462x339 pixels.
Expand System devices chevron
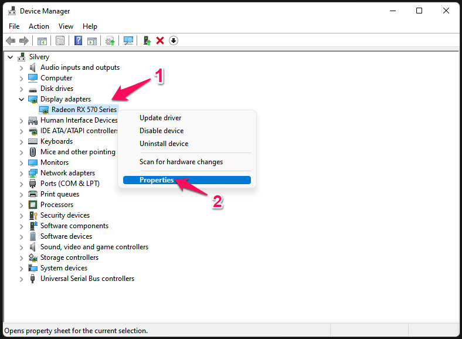pyautogui.click(x=21, y=269)
